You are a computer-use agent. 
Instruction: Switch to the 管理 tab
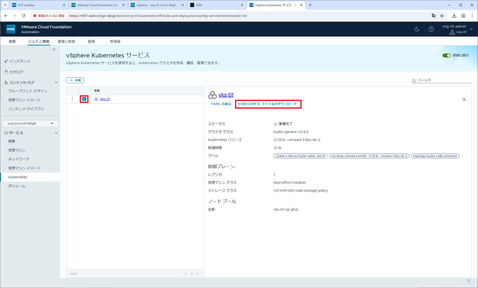(x=91, y=41)
